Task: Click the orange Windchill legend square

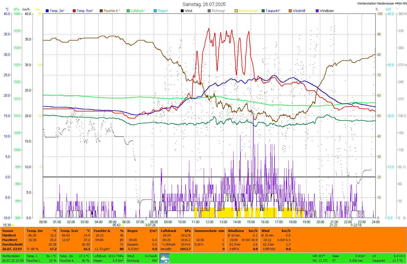Action: coord(290,11)
